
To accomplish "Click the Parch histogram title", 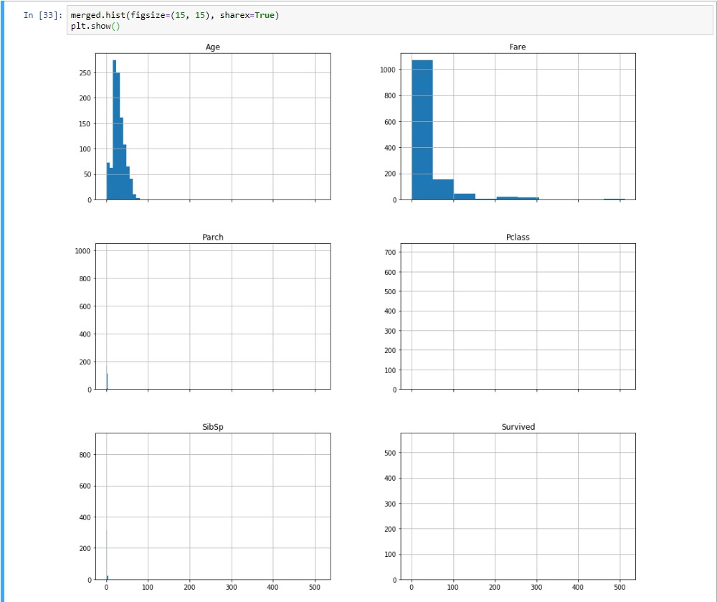I will (213, 237).
